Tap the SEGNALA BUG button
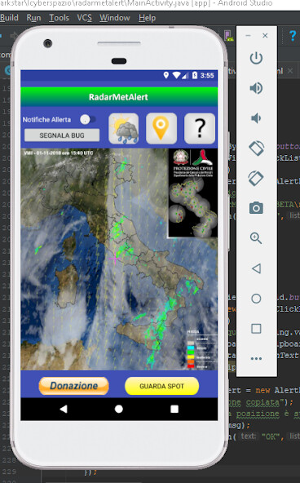 [62, 135]
